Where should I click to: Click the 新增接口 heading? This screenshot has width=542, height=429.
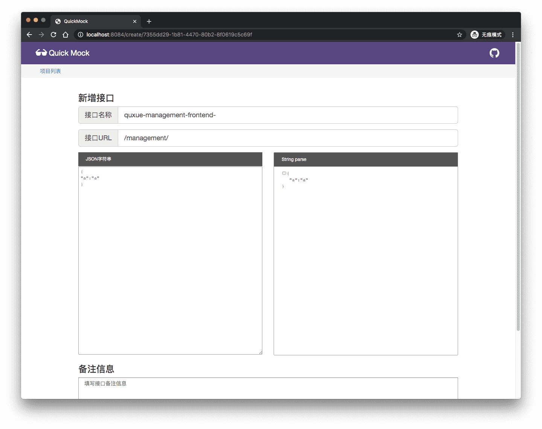(x=96, y=98)
